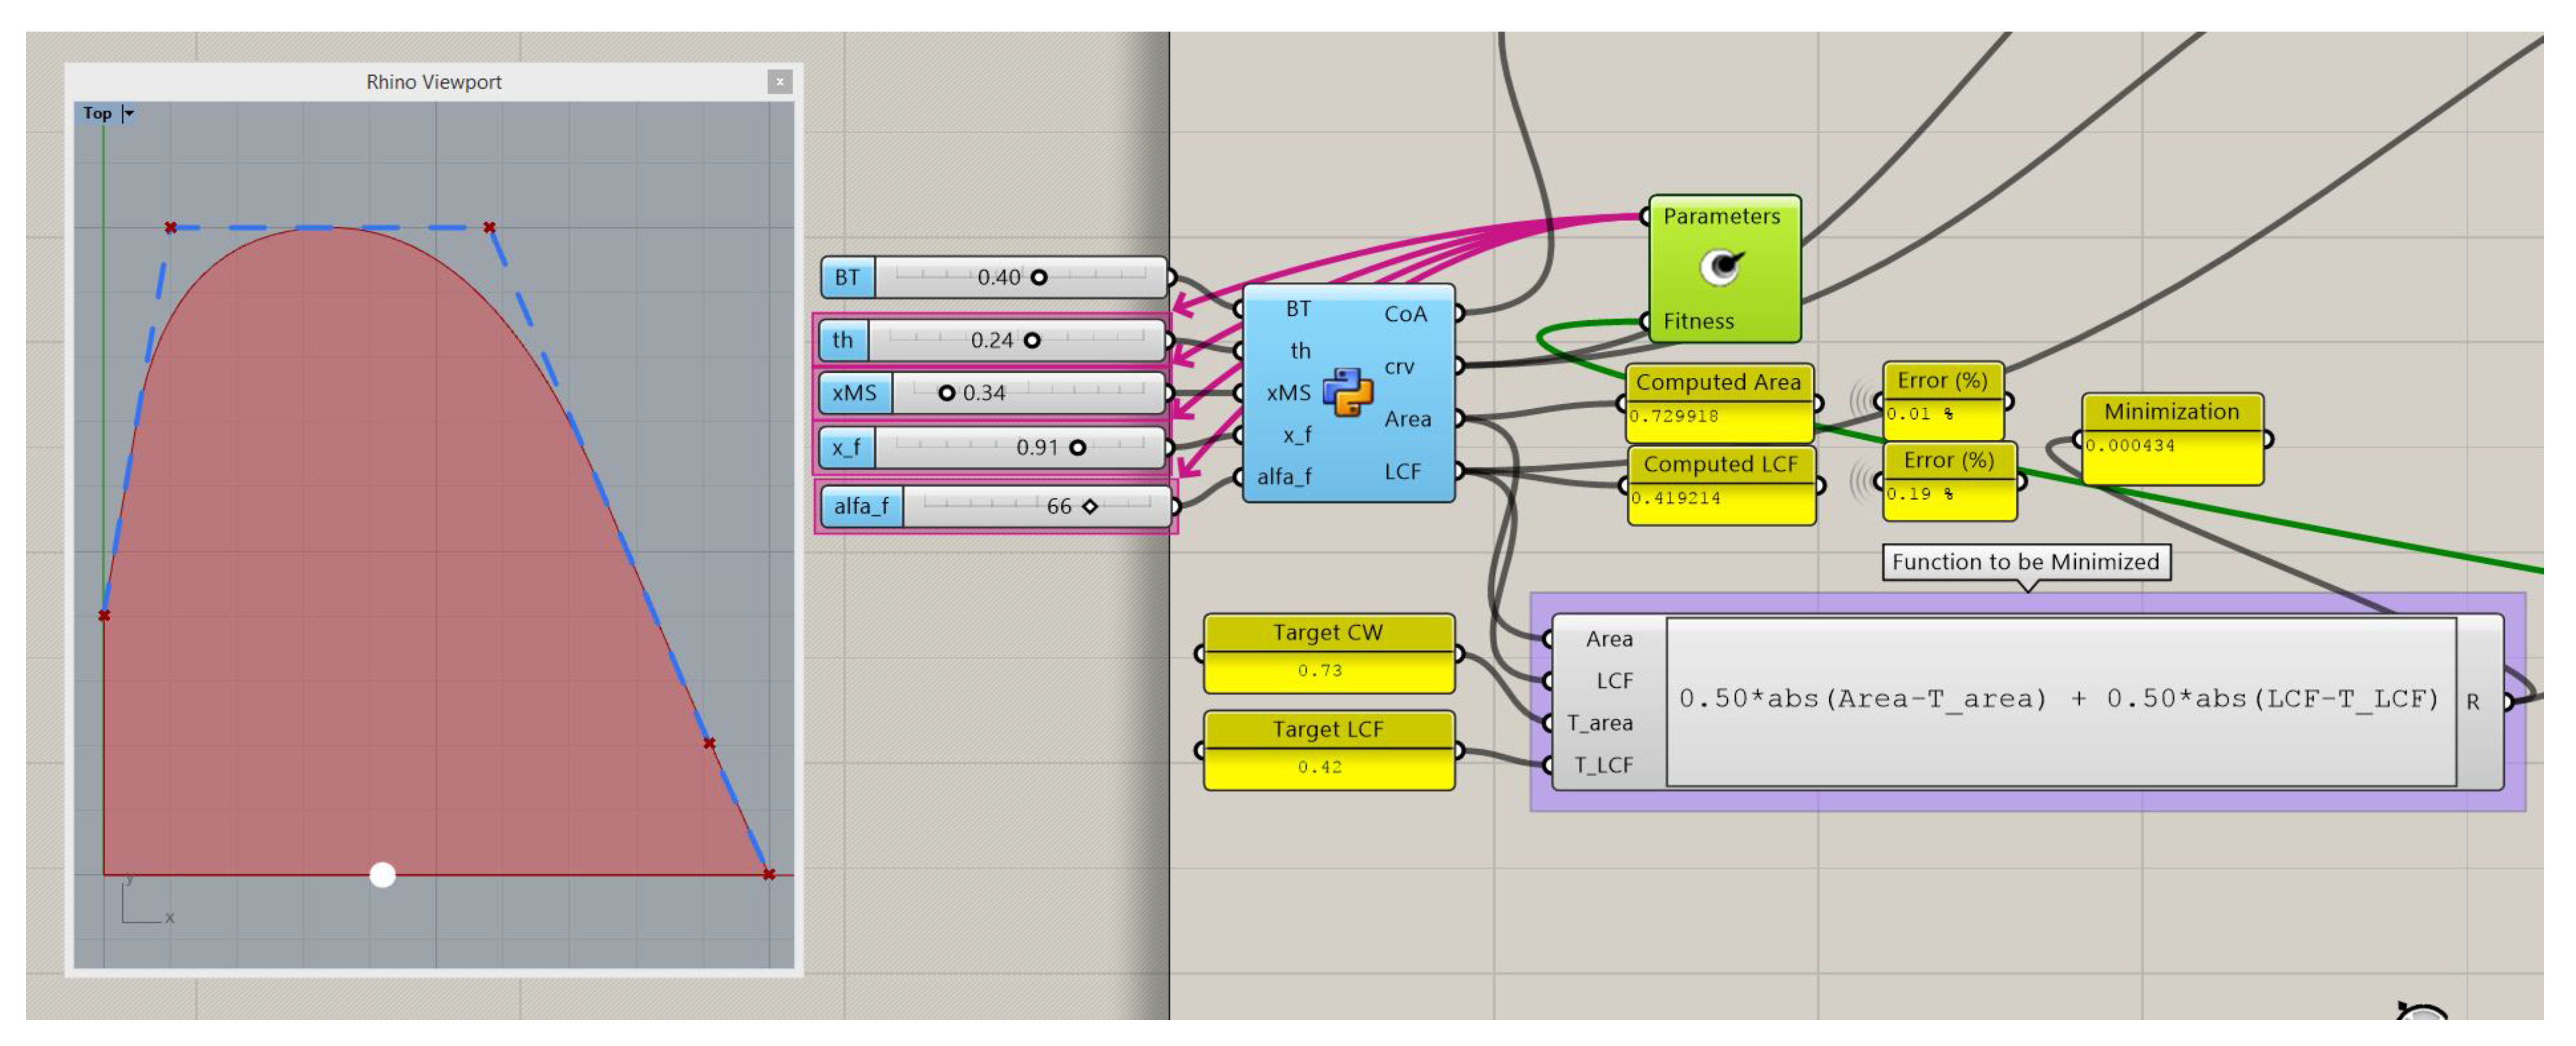Click the T_LCF input port of the expression component
Viewport: 2576px width, 1046px height.
click(1549, 765)
